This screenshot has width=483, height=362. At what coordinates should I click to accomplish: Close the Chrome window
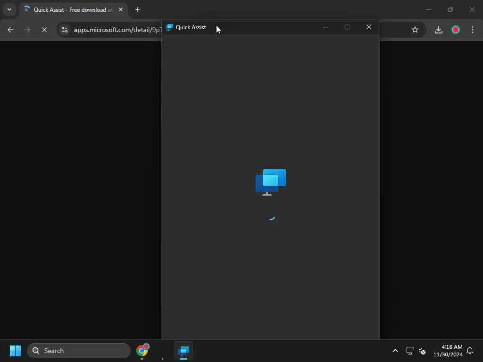coord(472,9)
